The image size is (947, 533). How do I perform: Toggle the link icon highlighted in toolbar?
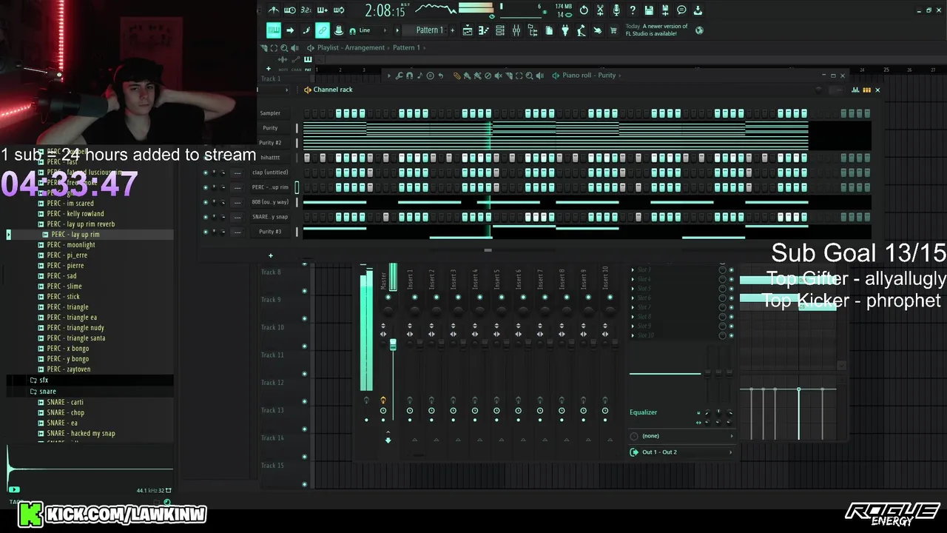(x=323, y=30)
